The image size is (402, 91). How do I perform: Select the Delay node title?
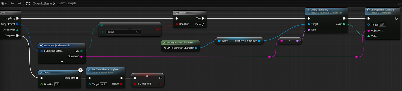(x=46, y=72)
